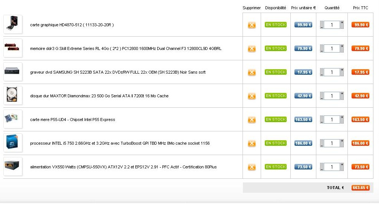Click the 186.00 € unit price badge

point(303,143)
